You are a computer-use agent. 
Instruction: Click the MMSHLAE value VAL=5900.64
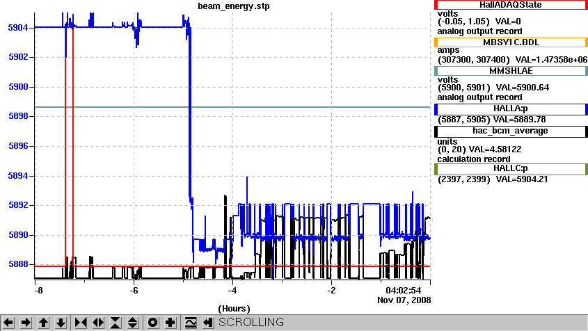[x=523, y=88]
